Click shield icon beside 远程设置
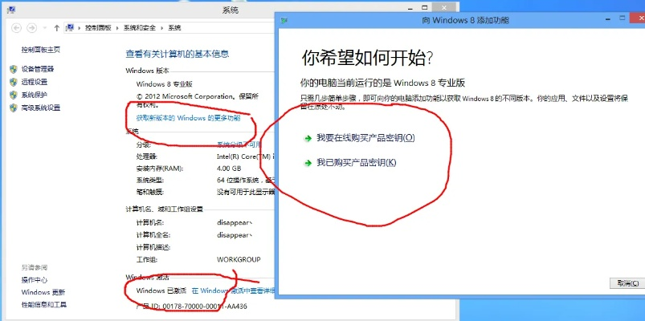The image size is (645, 321). (14, 82)
